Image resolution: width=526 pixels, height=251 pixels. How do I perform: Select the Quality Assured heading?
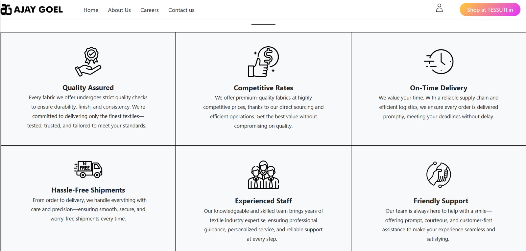[88, 88]
